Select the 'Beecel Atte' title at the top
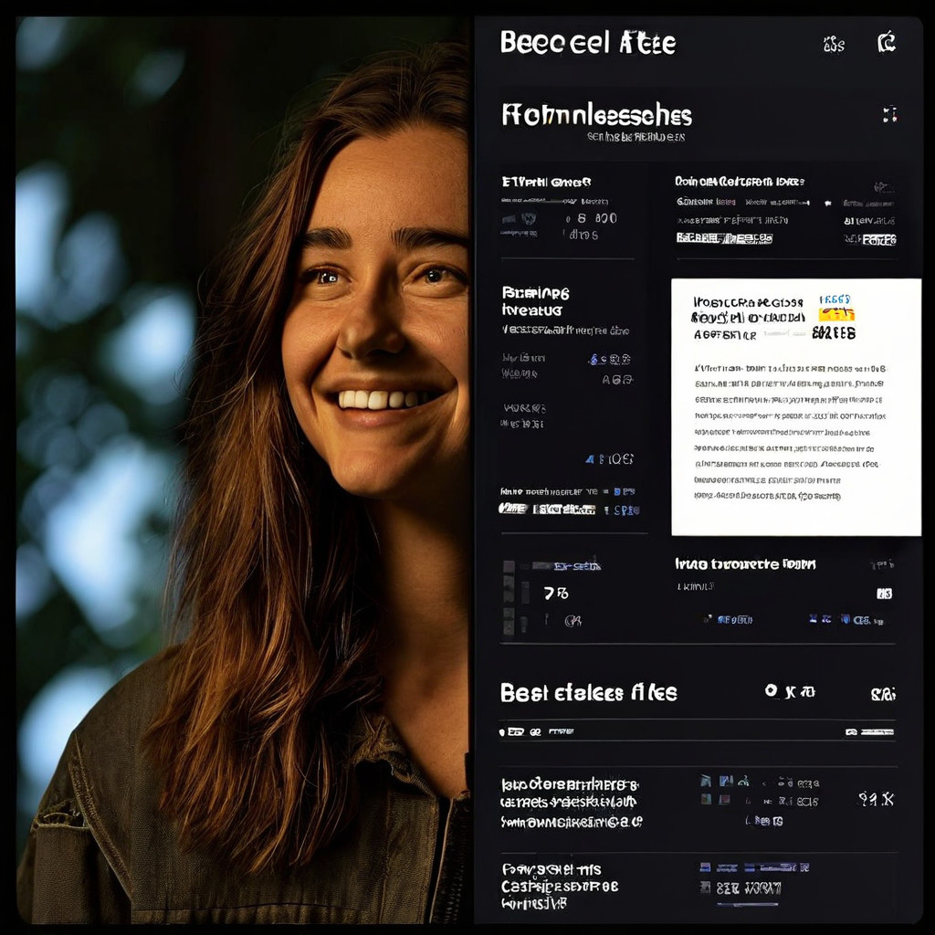The width and height of the screenshot is (935, 935). point(588,43)
